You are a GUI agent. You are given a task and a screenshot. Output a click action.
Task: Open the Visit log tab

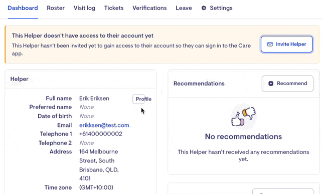(x=84, y=8)
